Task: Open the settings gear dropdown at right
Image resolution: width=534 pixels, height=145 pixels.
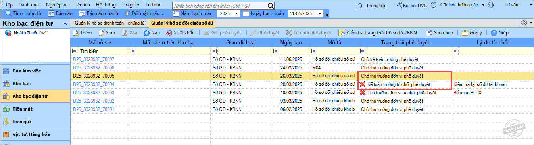Action: pyautogui.click(x=526, y=23)
